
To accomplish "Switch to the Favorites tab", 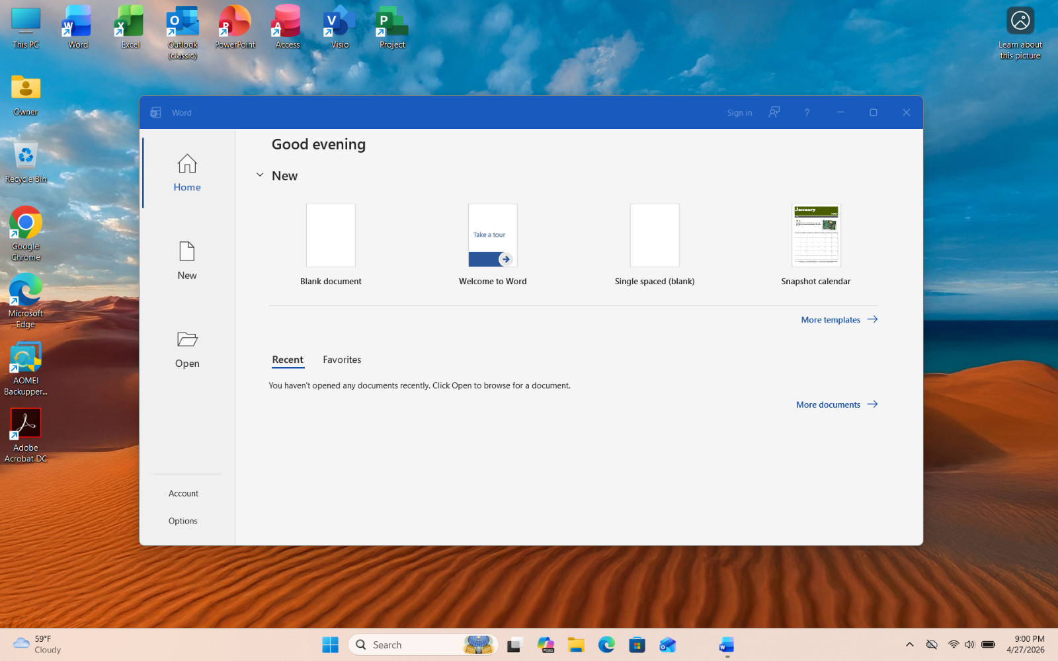I will click(x=342, y=360).
